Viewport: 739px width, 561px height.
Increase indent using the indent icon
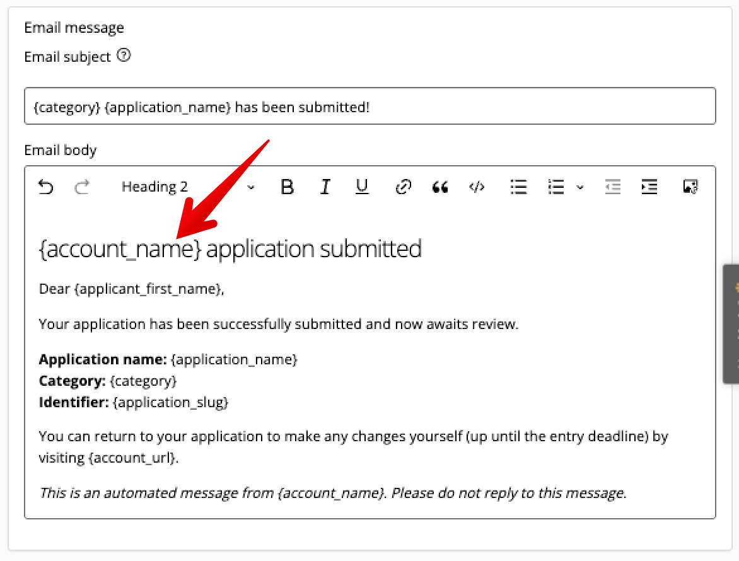pyautogui.click(x=649, y=187)
